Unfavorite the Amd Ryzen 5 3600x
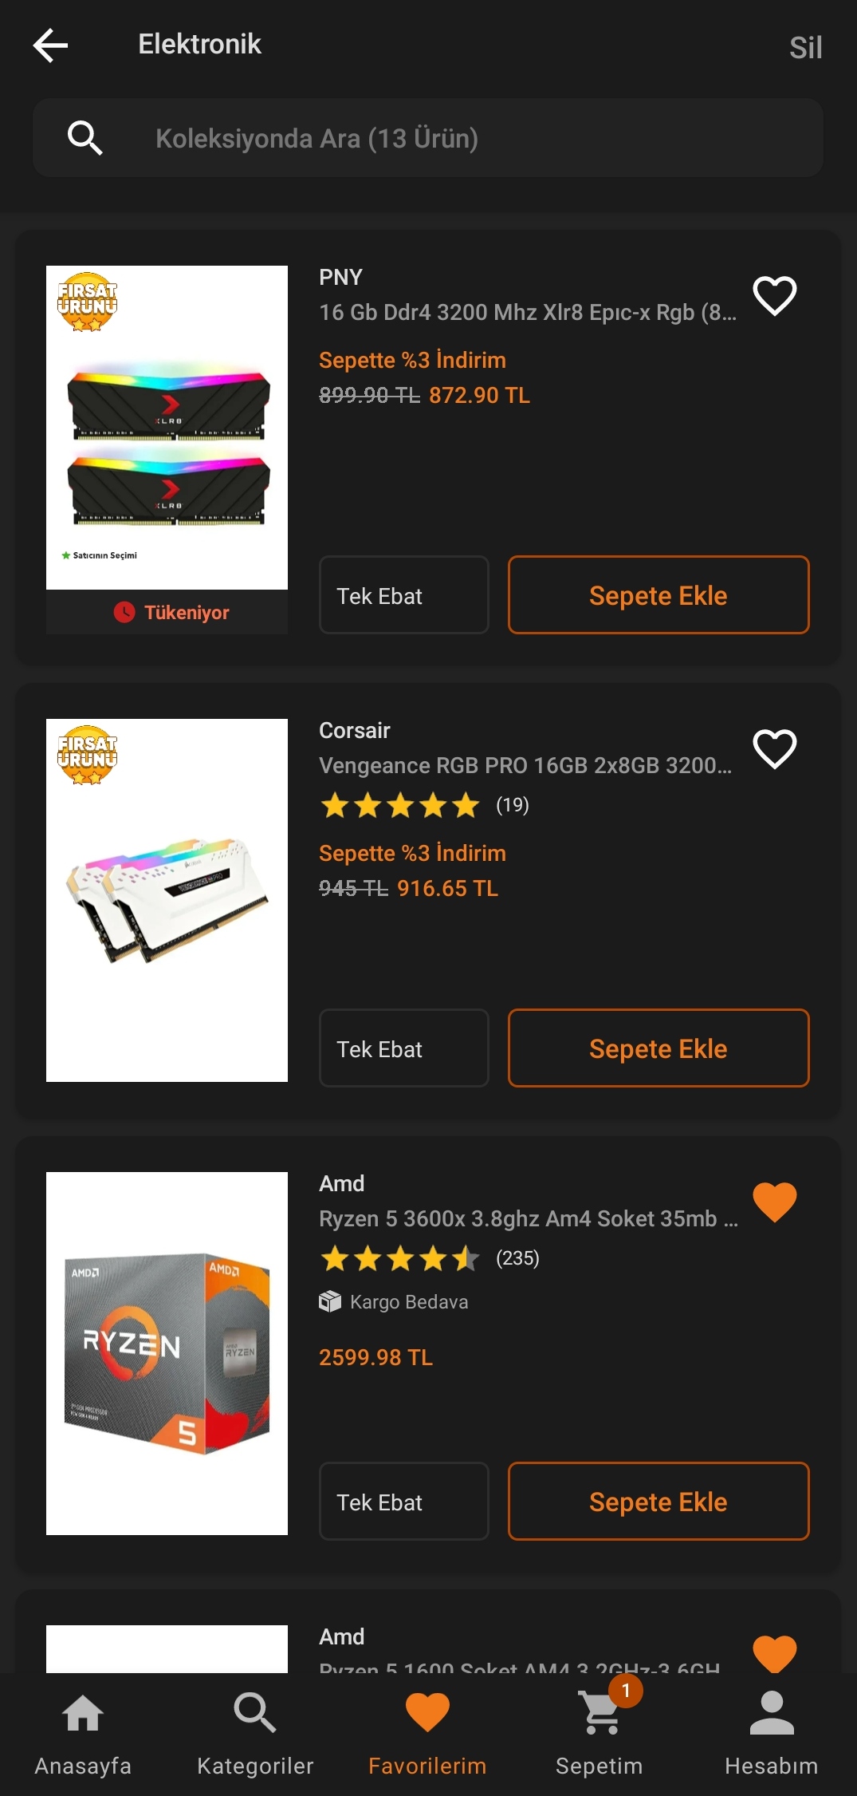Viewport: 857px width, 1796px height. [774, 1202]
